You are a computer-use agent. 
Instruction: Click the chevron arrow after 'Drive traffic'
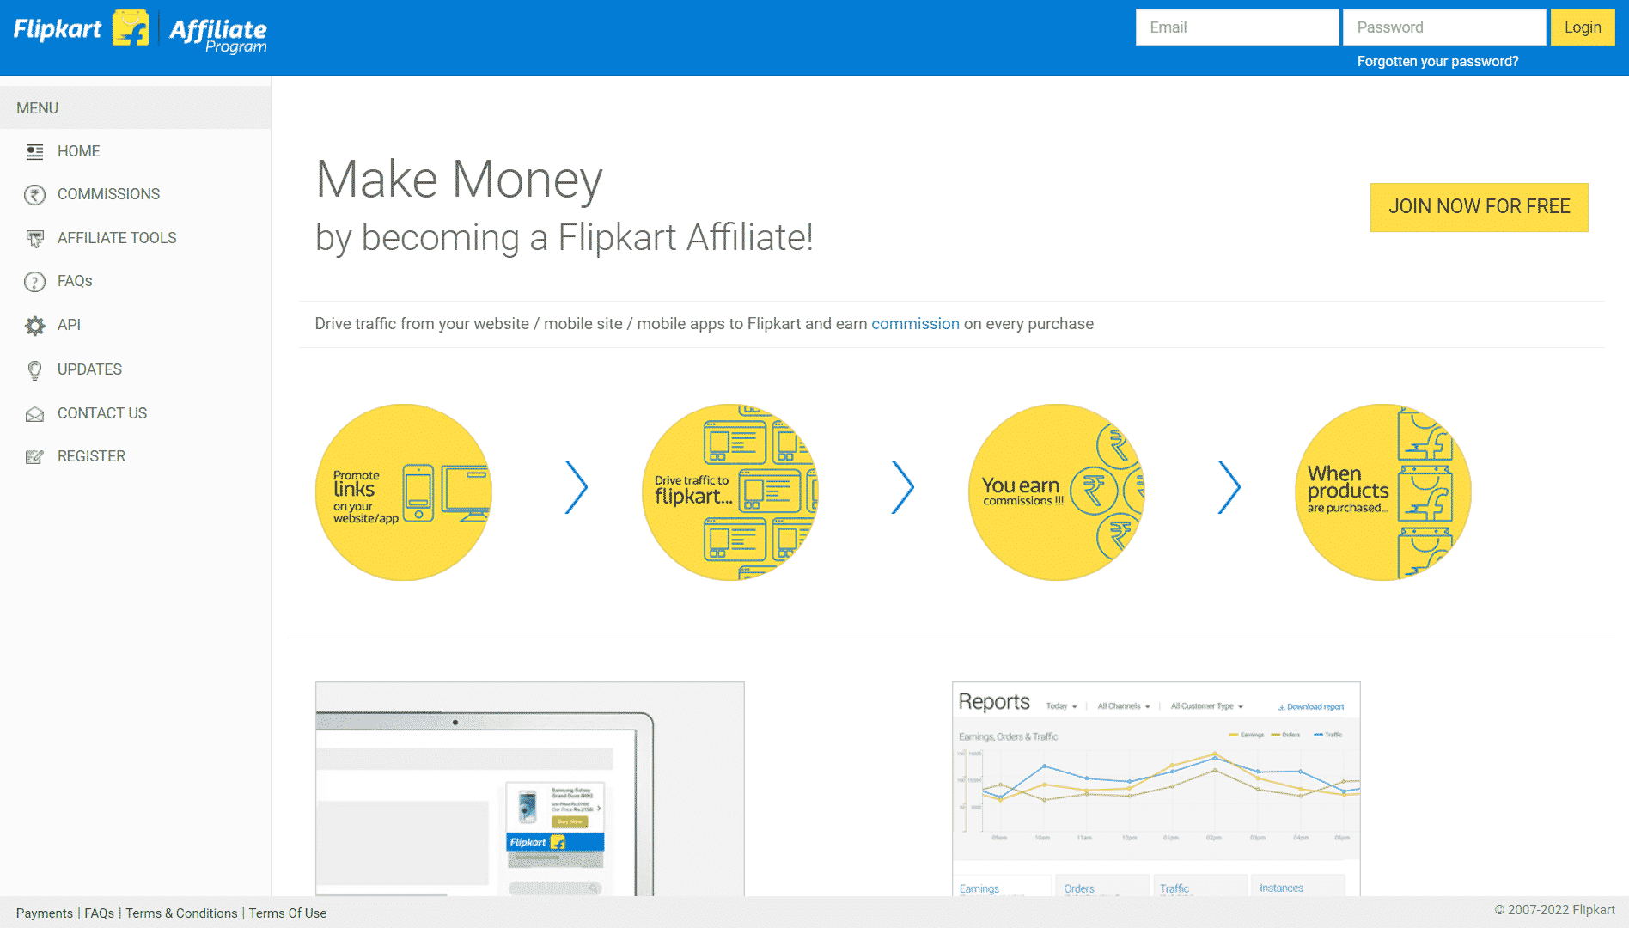(x=902, y=487)
